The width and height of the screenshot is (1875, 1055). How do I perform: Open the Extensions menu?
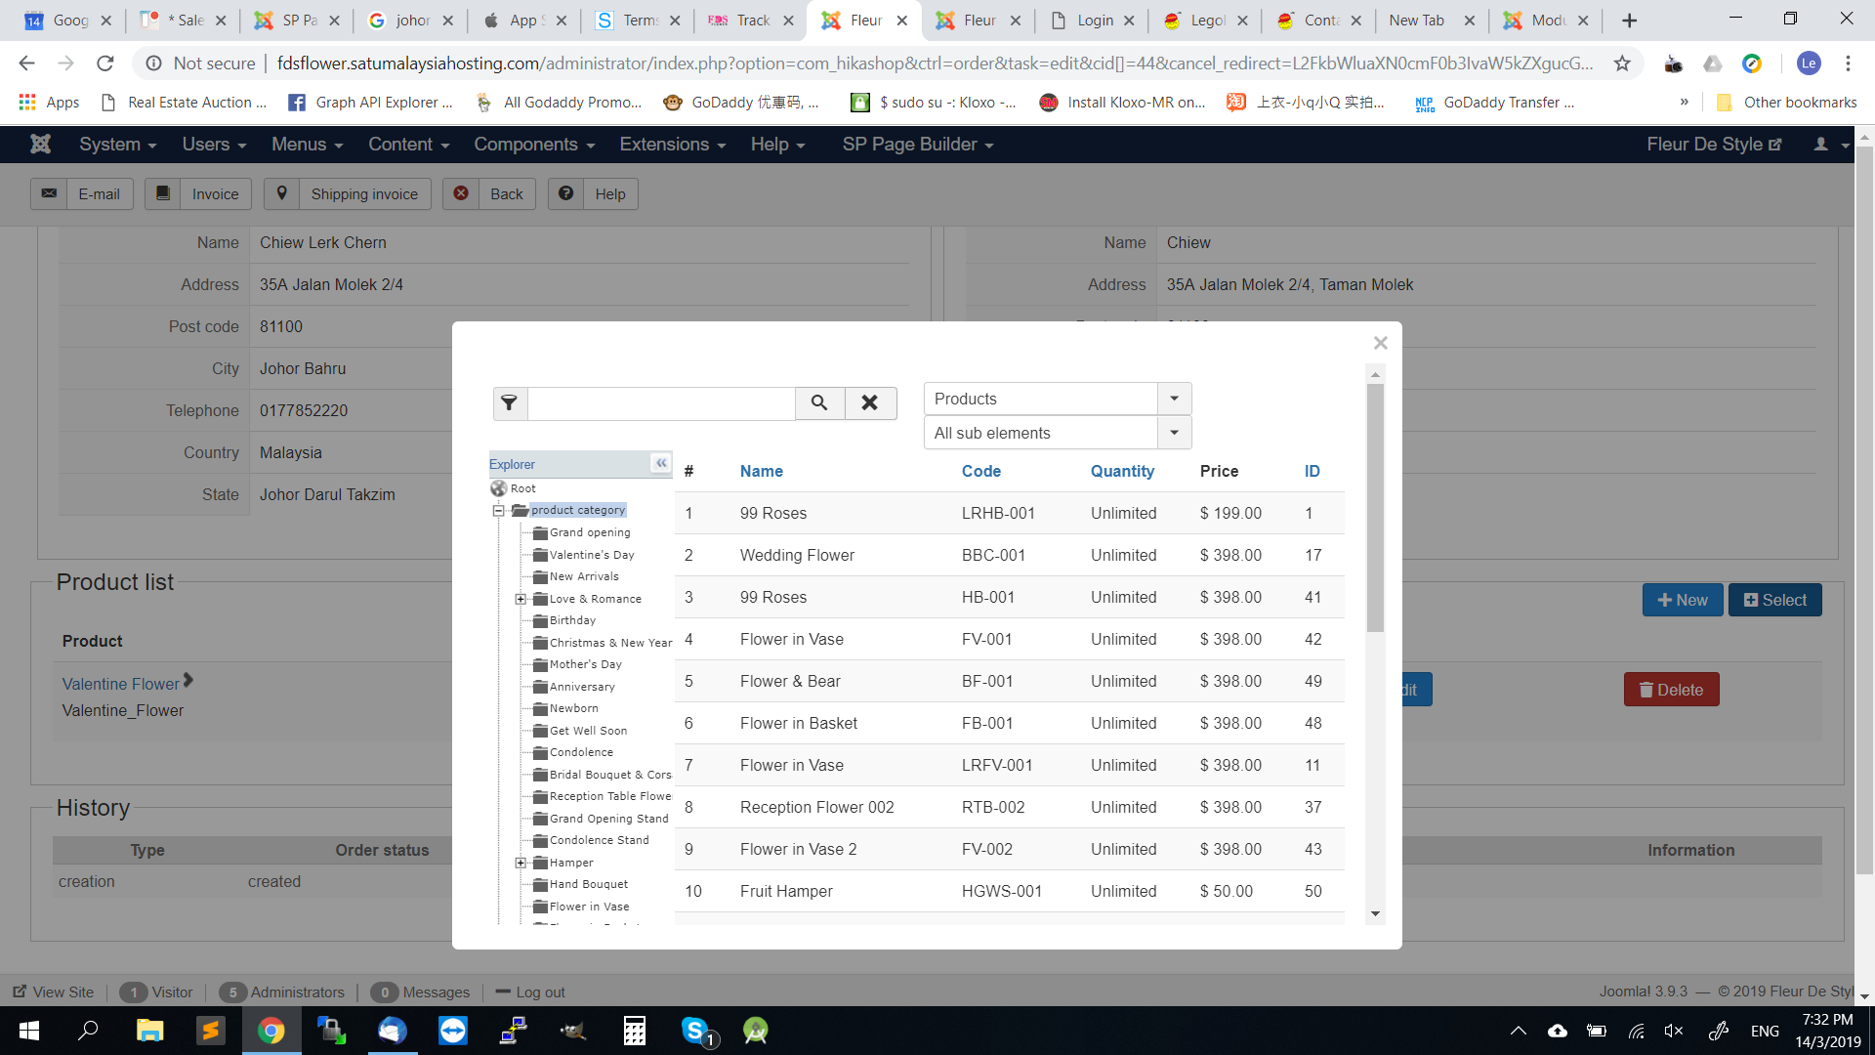[672, 145]
